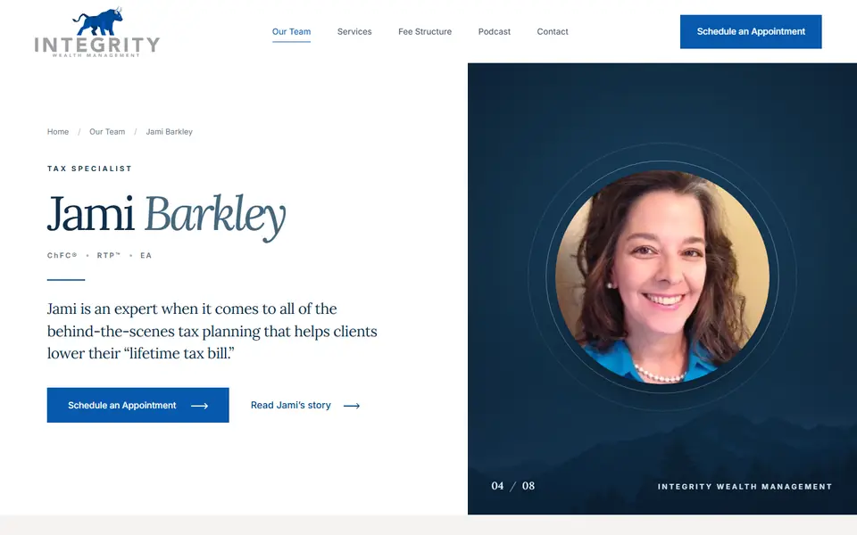Open the Podcast nav link

pyautogui.click(x=494, y=32)
